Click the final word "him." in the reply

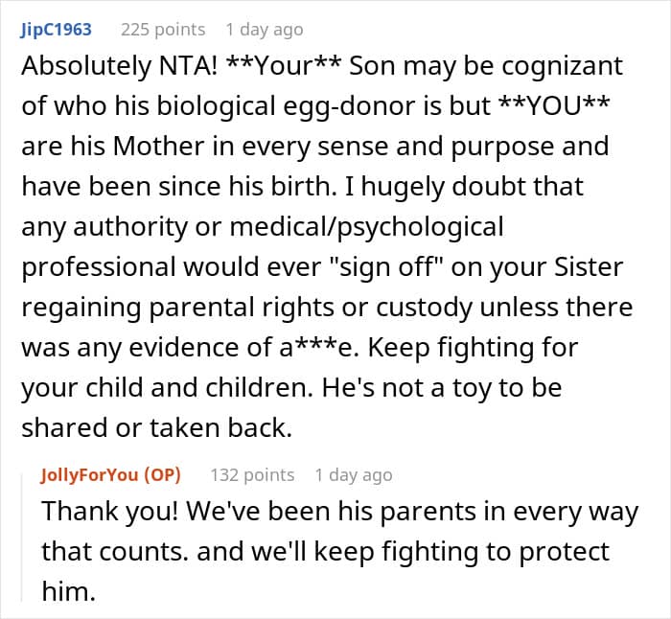(x=68, y=591)
